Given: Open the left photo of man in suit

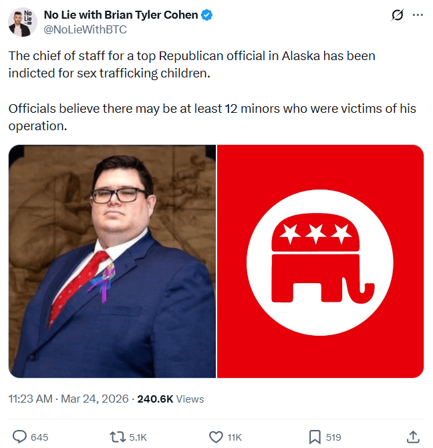Looking at the screenshot, I should coord(112,262).
